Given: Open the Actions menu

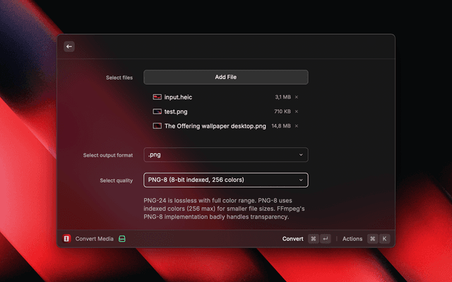Looking at the screenshot, I should click(x=352, y=239).
